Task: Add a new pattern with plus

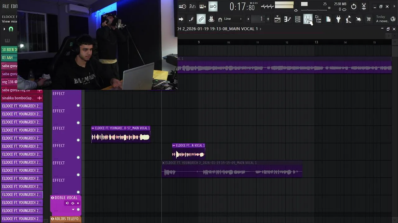Action: click(268, 19)
